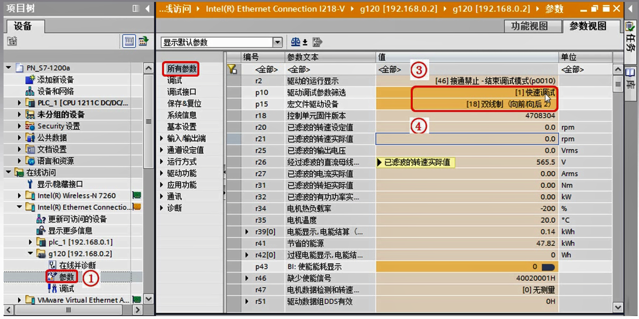Expand the plc_1 [192.168.0.1] node
This screenshot has width=639, height=319.
coord(30,242)
